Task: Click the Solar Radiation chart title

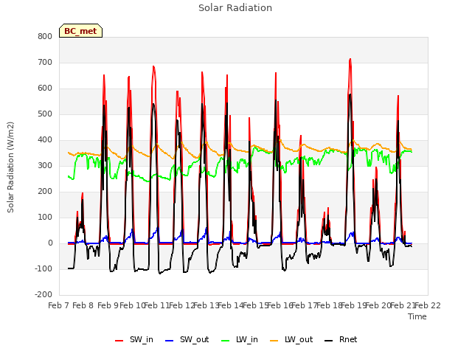Action: (x=235, y=8)
